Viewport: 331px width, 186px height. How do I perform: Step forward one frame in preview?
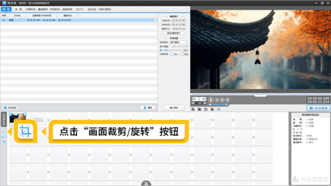[227, 100]
